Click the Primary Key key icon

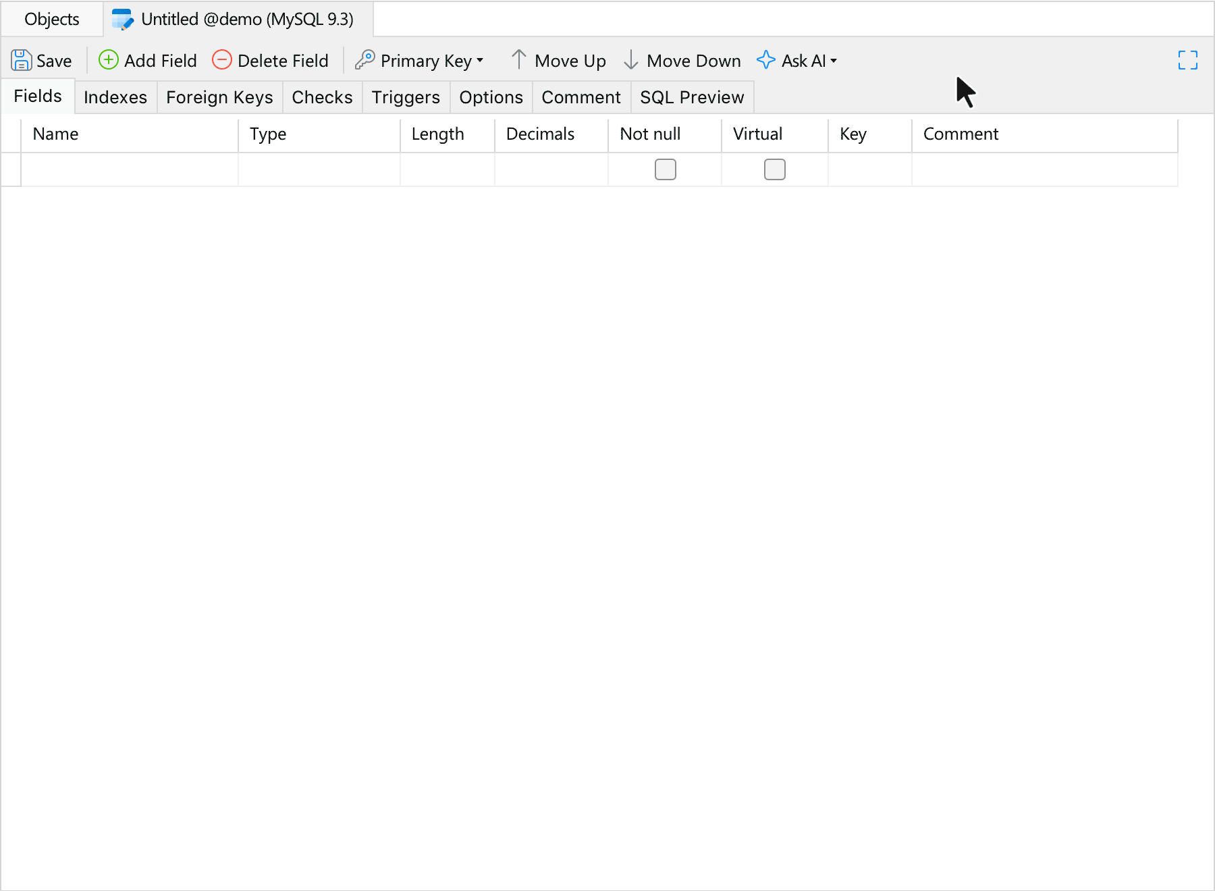[365, 60]
